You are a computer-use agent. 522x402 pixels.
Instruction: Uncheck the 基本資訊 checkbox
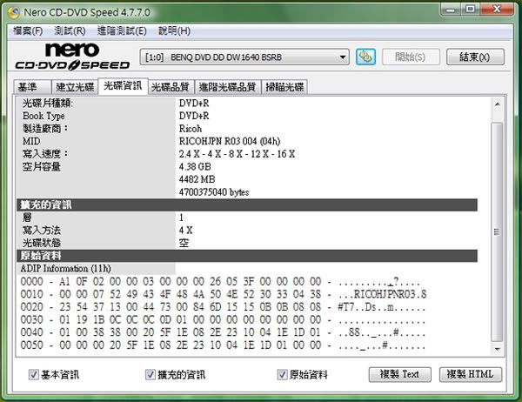coord(34,374)
